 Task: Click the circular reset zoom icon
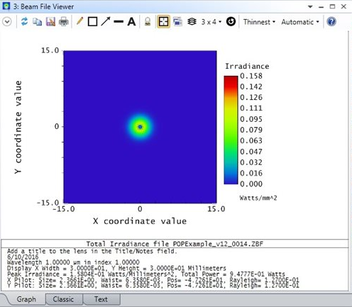point(231,22)
